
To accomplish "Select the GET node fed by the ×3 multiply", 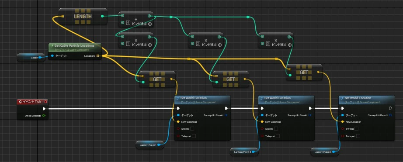I will coord(304,72).
